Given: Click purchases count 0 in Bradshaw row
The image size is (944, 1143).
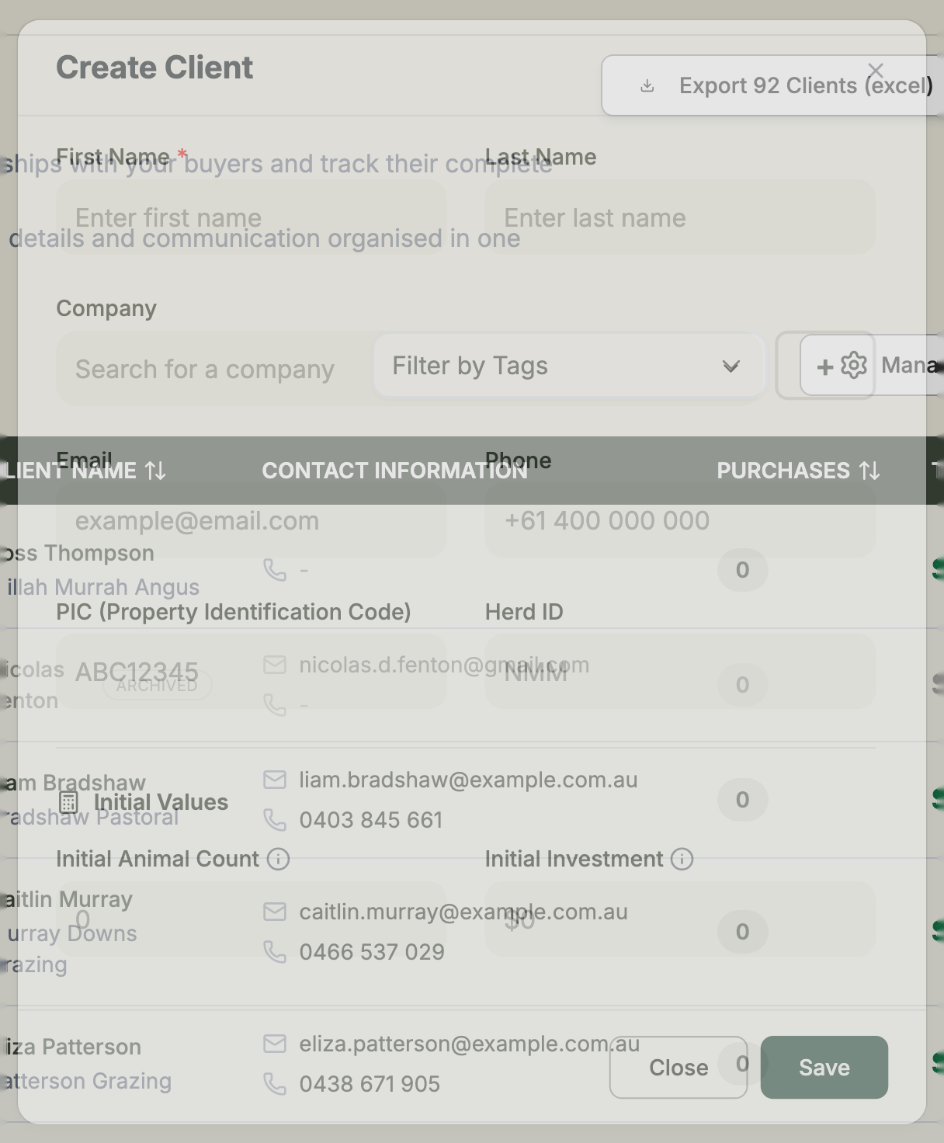Looking at the screenshot, I should (742, 800).
